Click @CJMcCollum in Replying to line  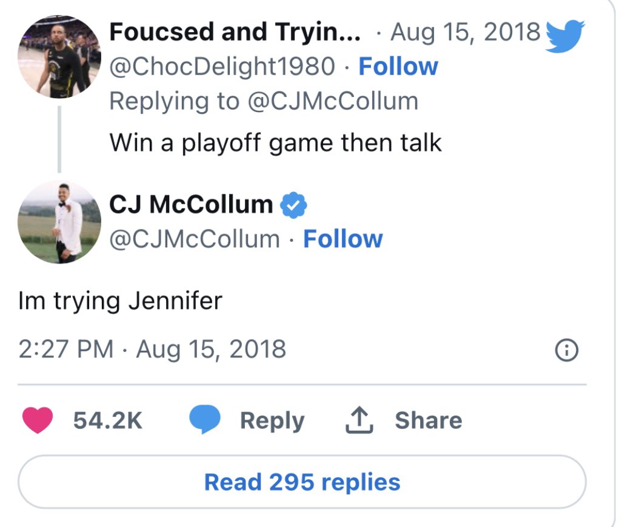(332, 101)
